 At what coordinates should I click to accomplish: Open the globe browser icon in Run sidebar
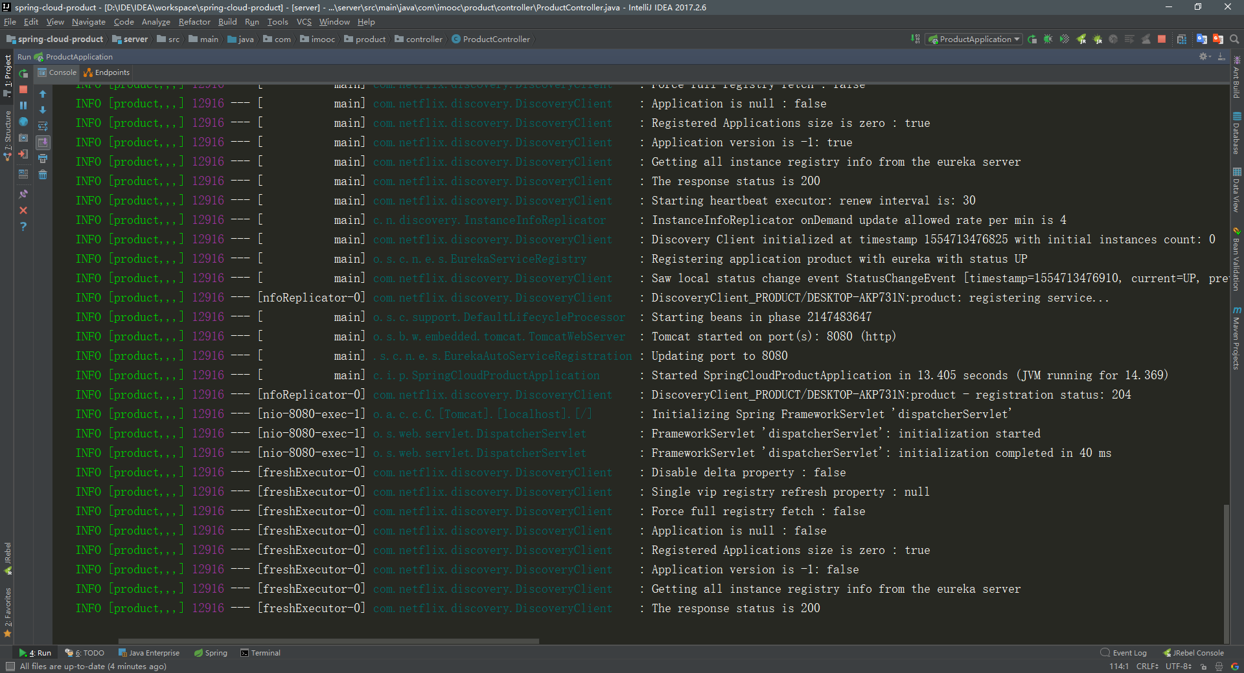point(23,122)
